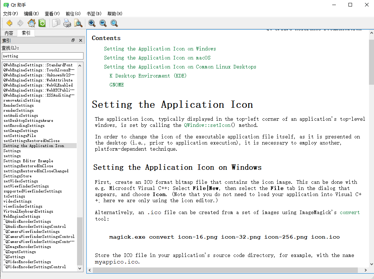The height and width of the screenshot is (279, 374).
Task: Zoom in with the plus magnifier
Action: tap(92, 23)
